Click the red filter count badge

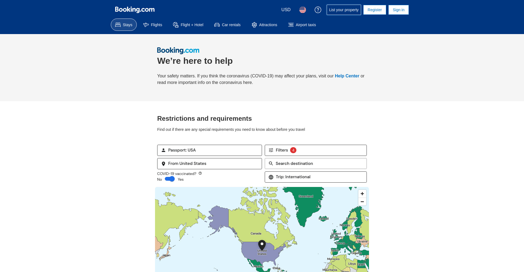point(293,150)
